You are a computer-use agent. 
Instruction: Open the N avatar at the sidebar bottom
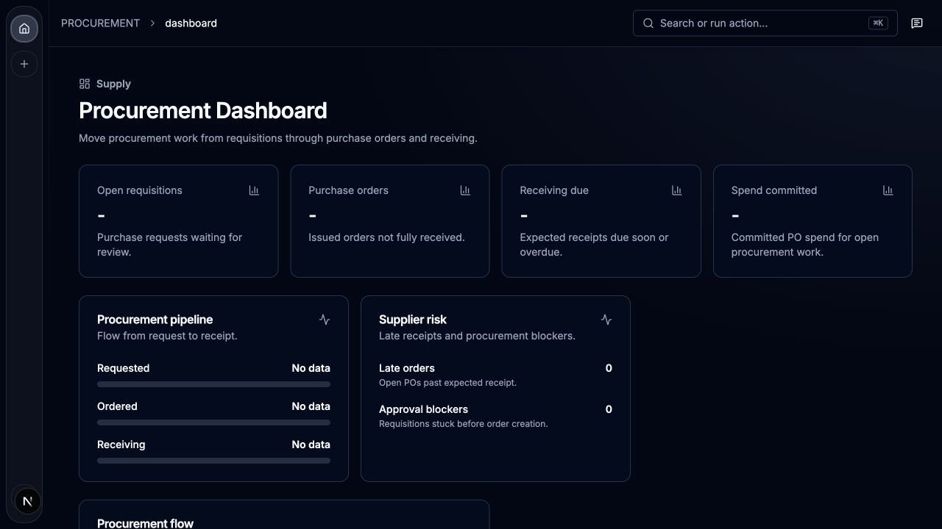pos(27,501)
